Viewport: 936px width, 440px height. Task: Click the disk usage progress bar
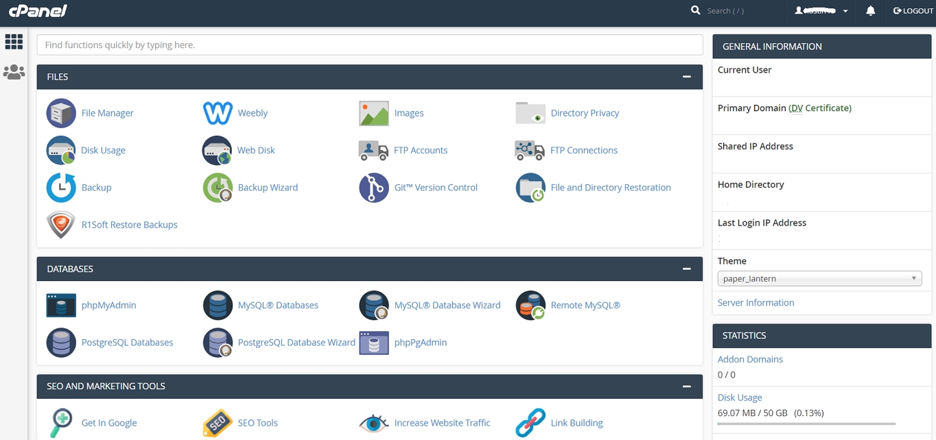806,424
